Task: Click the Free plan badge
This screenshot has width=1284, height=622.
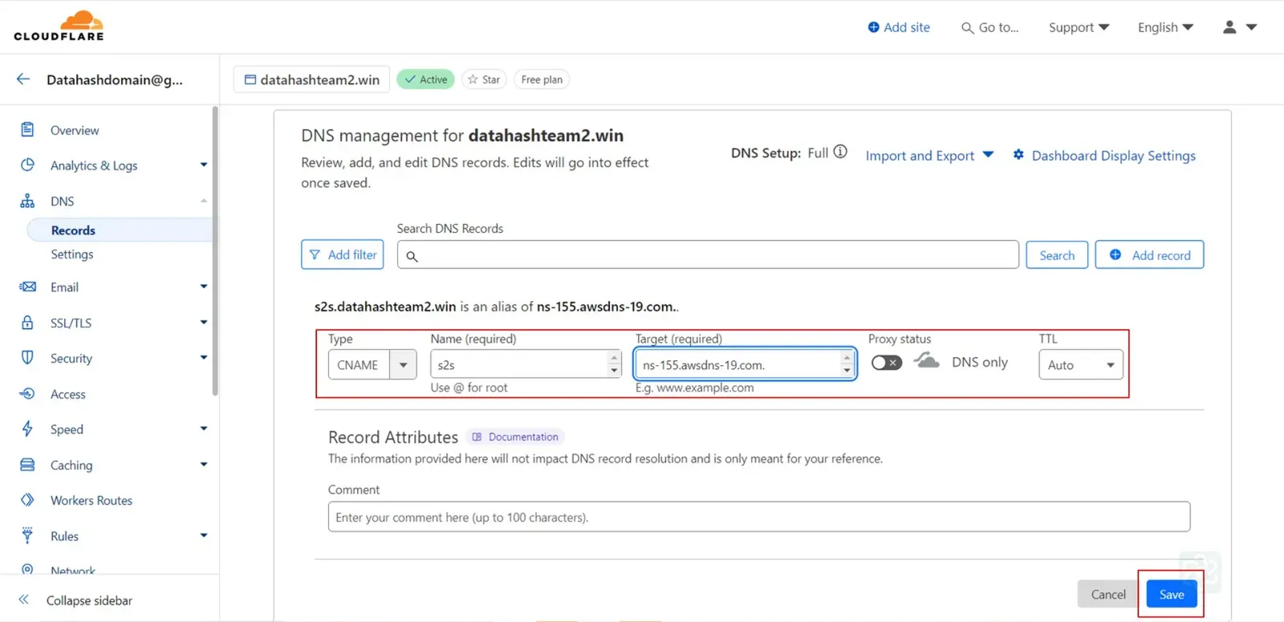Action: [x=542, y=79]
